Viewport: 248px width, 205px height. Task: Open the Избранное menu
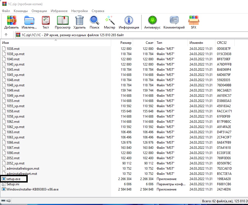pyautogui.click(x=59, y=11)
